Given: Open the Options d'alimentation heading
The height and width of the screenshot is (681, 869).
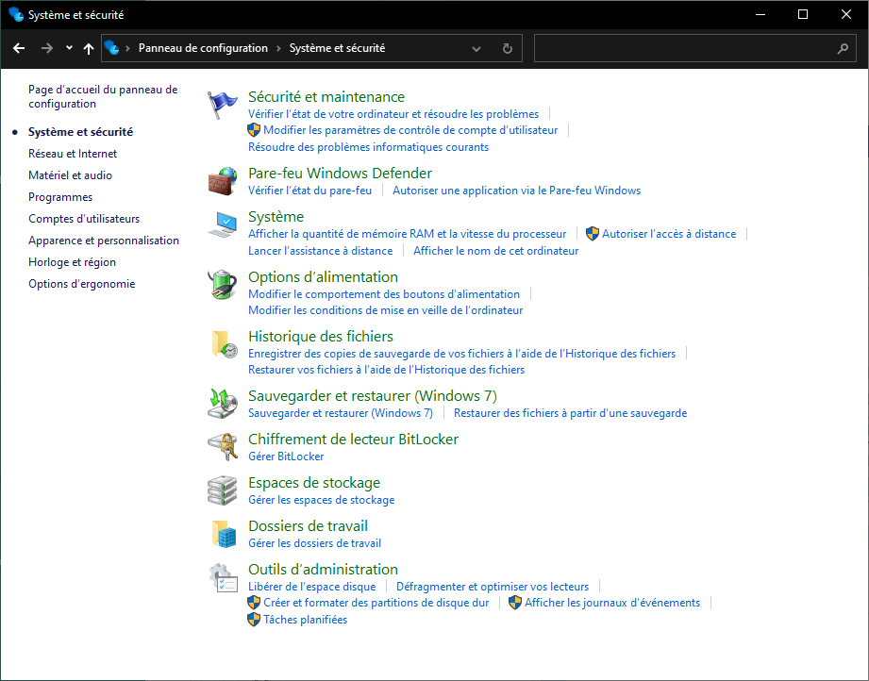Looking at the screenshot, I should click(x=323, y=276).
